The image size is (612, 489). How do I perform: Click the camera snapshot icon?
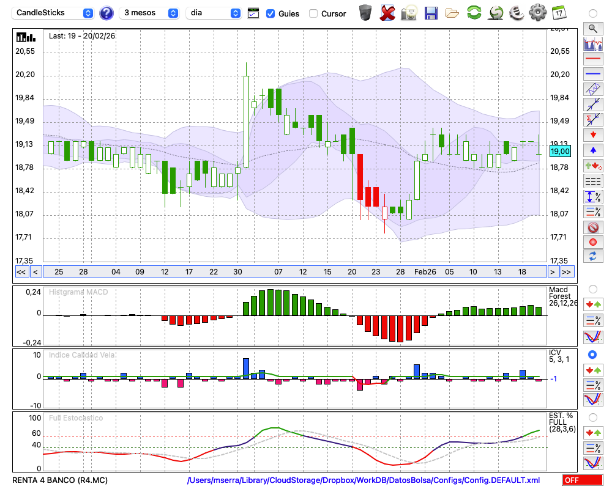[x=409, y=12]
